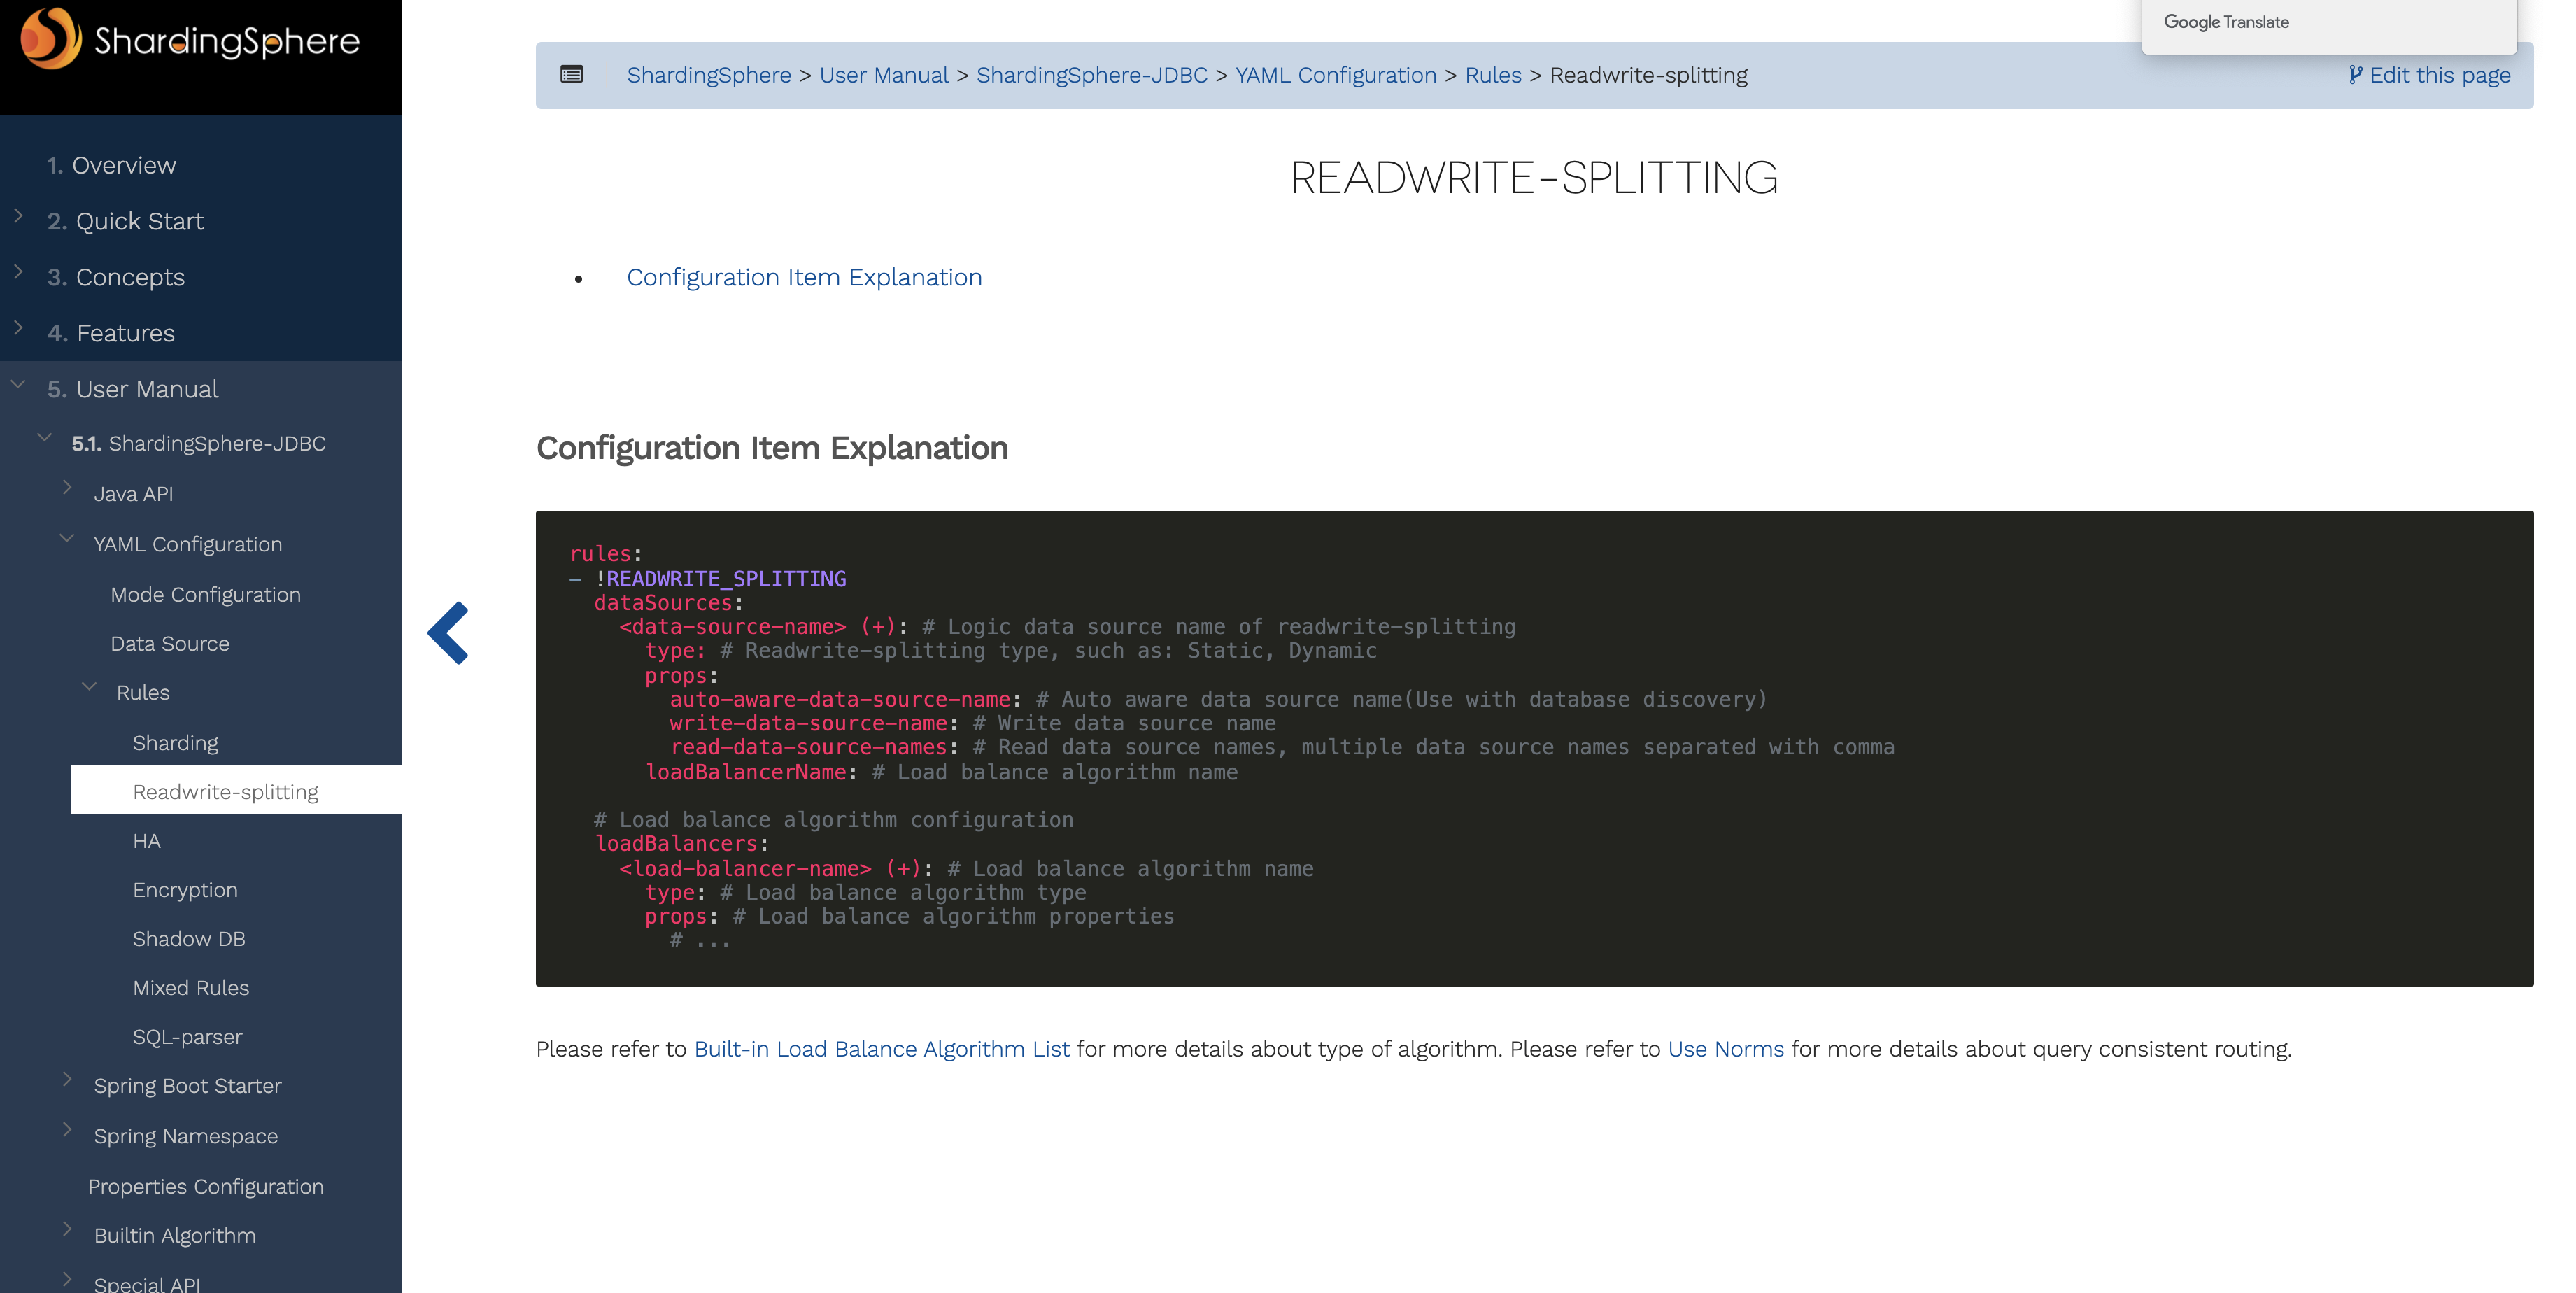Go to previous page with left arrow
The image size is (2576, 1293).
[x=449, y=633]
